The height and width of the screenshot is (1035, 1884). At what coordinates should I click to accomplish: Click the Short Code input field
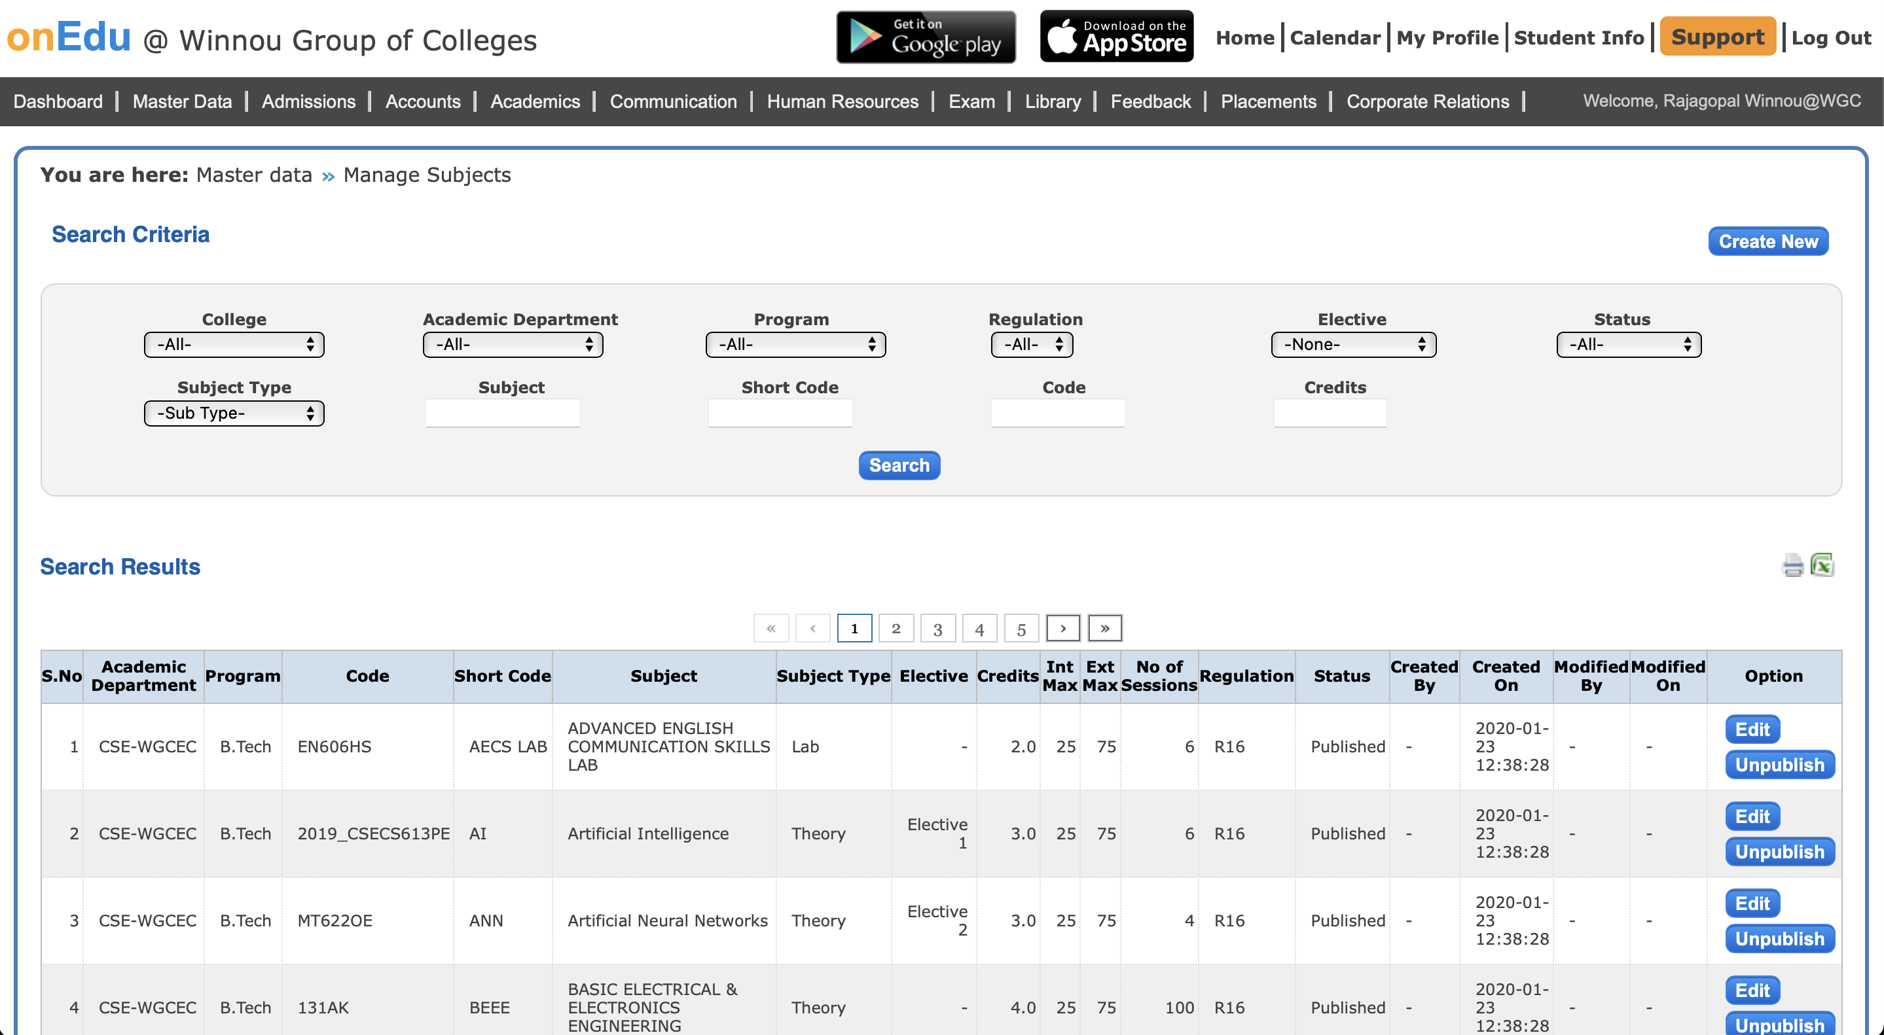tap(780, 413)
